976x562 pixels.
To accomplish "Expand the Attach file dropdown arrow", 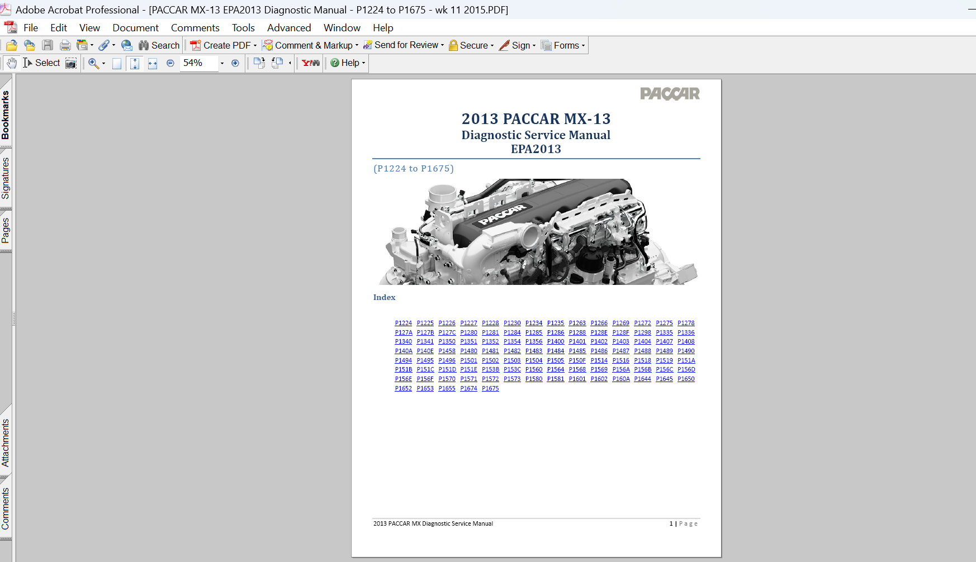I will (114, 45).
